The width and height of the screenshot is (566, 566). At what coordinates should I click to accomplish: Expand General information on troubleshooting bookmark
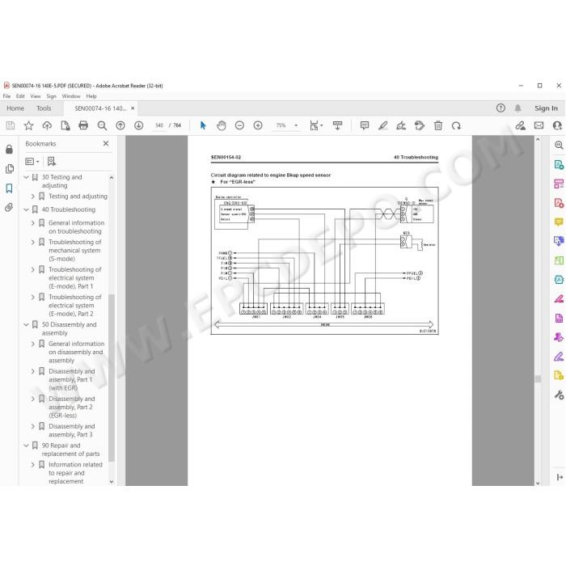click(33, 223)
